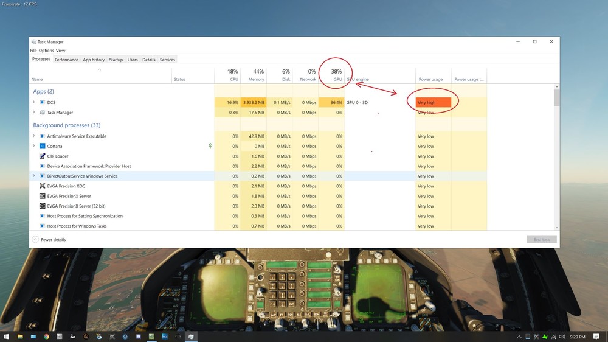The width and height of the screenshot is (608, 342).
Task: Open File Explorer from the taskbar
Action: (20, 337)
